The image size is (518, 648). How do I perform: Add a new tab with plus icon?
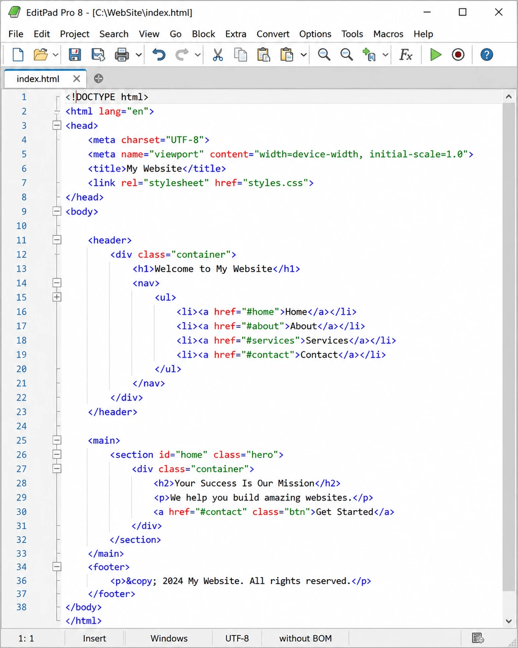click(x=98, y=79)
